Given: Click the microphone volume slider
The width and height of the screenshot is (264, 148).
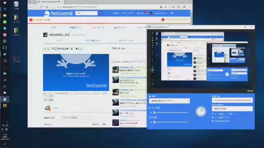Looking at the screenshot, I should pyautogui.click(x=170, y=113).
